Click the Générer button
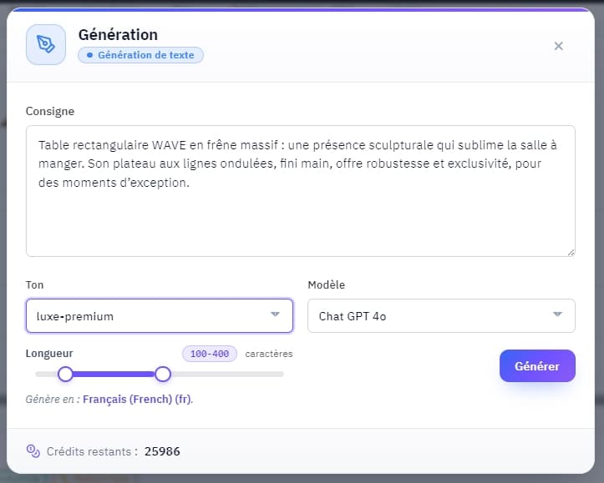Screen dimensions: 604x483 [x=537, y=365]
